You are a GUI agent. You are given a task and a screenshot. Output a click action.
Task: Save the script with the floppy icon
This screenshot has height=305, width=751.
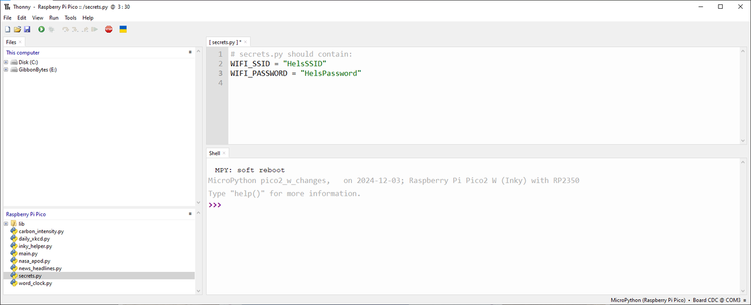27,29
